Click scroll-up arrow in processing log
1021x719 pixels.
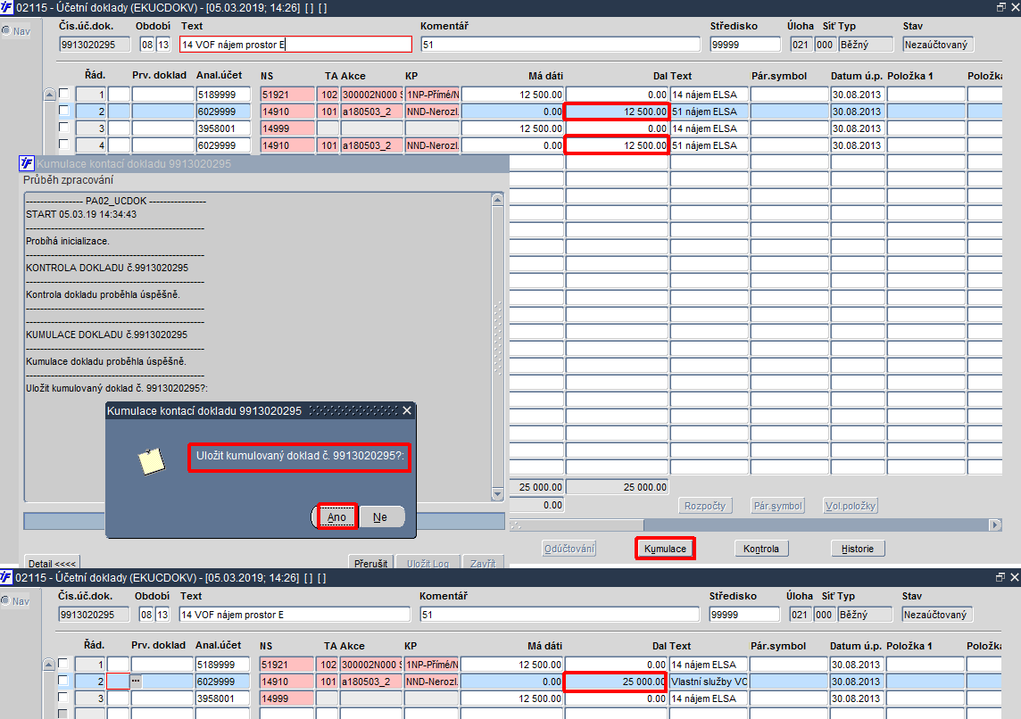(x=497, y=200)
